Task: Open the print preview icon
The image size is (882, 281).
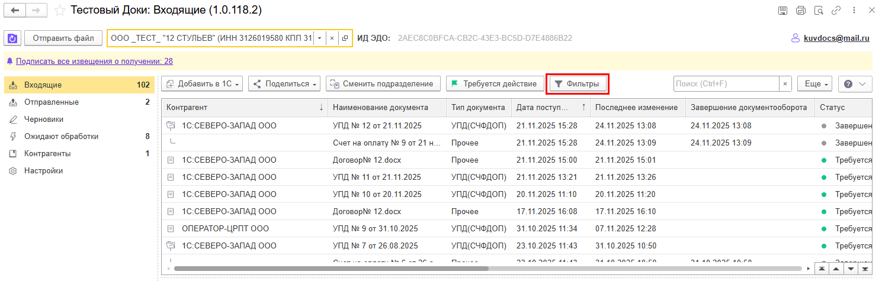Action: tap(819, 11)
